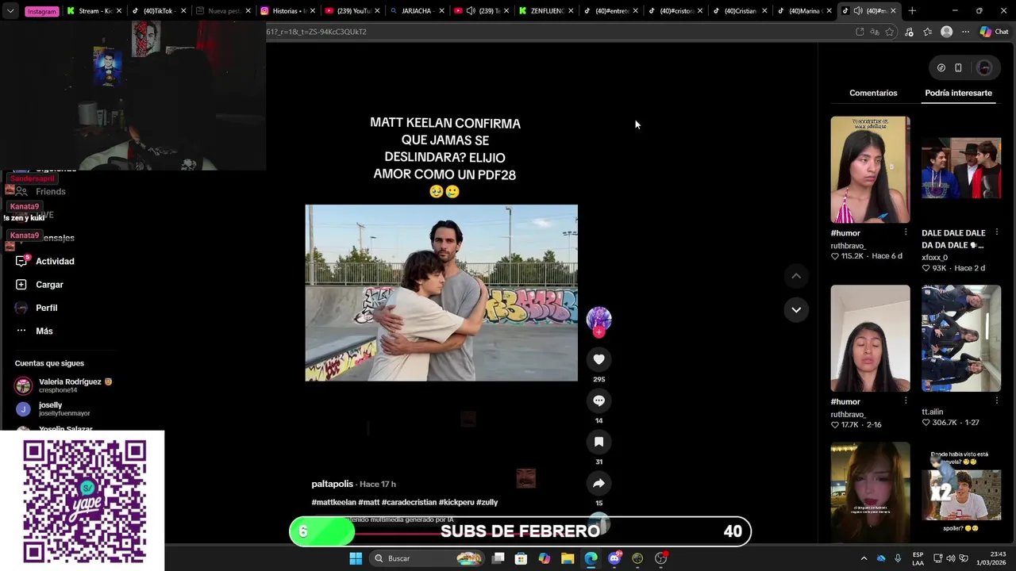Image resolution: width=1016 pixels, height=571 pixels.
Task: Click the phone app icon at top right
Action: pyautogui.click(x=958, y=67)
